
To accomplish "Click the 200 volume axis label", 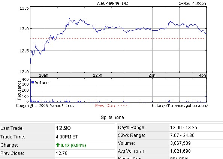I will pos(25,90).
